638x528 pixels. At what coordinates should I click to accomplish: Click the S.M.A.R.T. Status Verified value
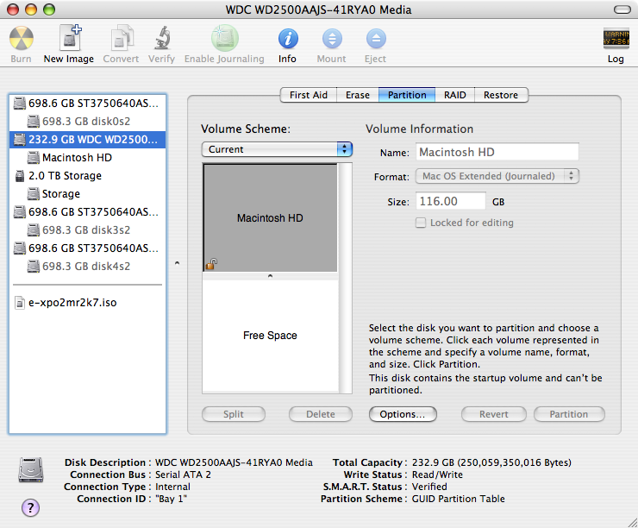click(x=429, y=487)
